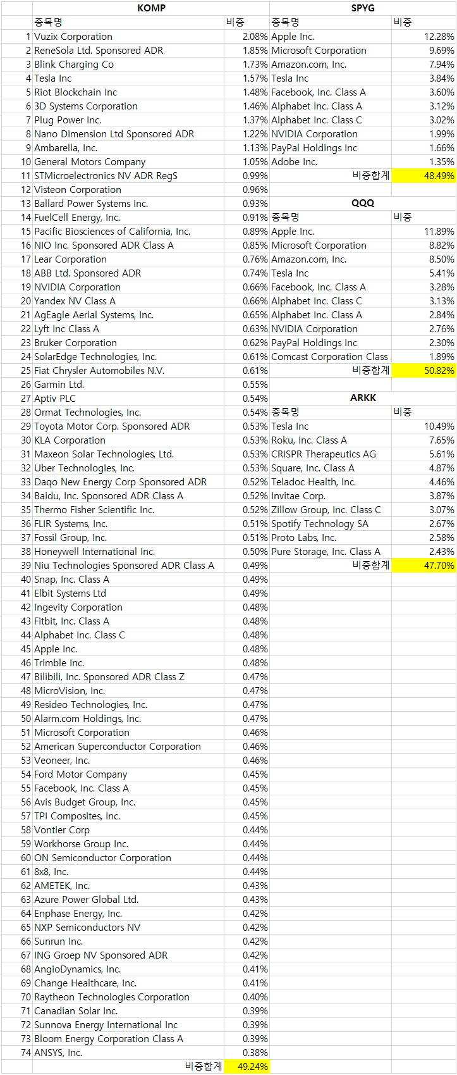Click Thermo Fisher Scientific Inc. cell
Image resolution: width=457 pixels, height=1075 pixels.
pyautogui.click(x=128, y=510)
